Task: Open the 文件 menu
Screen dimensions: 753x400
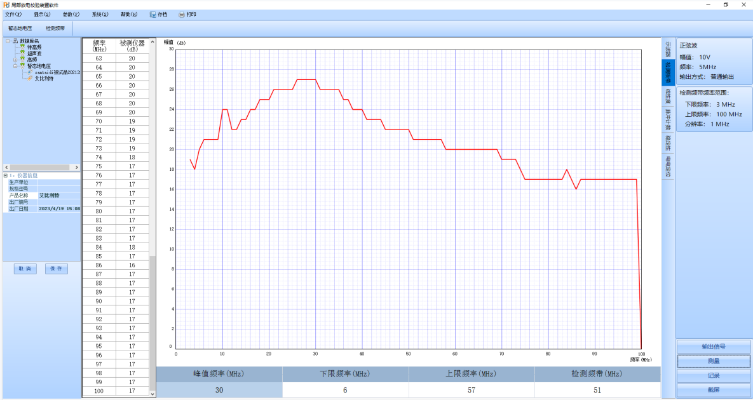Action: click(13, 14)
